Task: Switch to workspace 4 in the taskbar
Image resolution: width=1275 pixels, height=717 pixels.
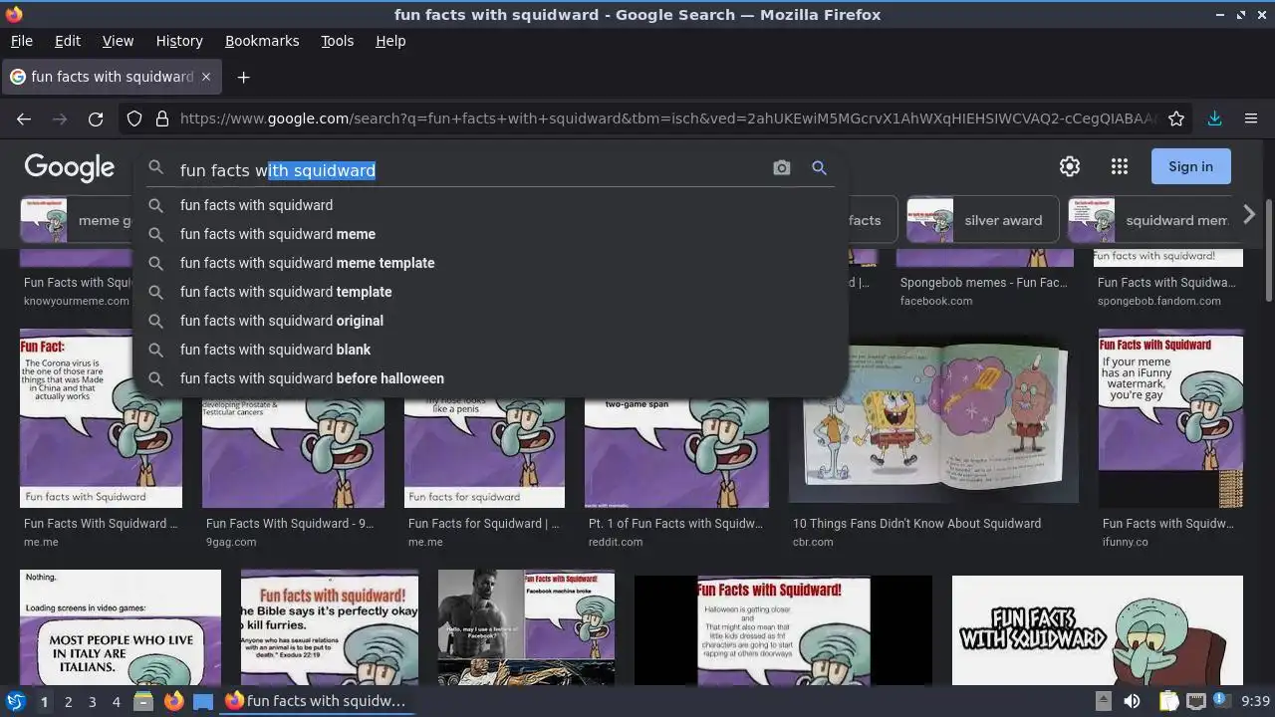Action: [116, 701]
